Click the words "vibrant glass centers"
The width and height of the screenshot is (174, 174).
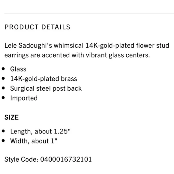pos(118,55)
